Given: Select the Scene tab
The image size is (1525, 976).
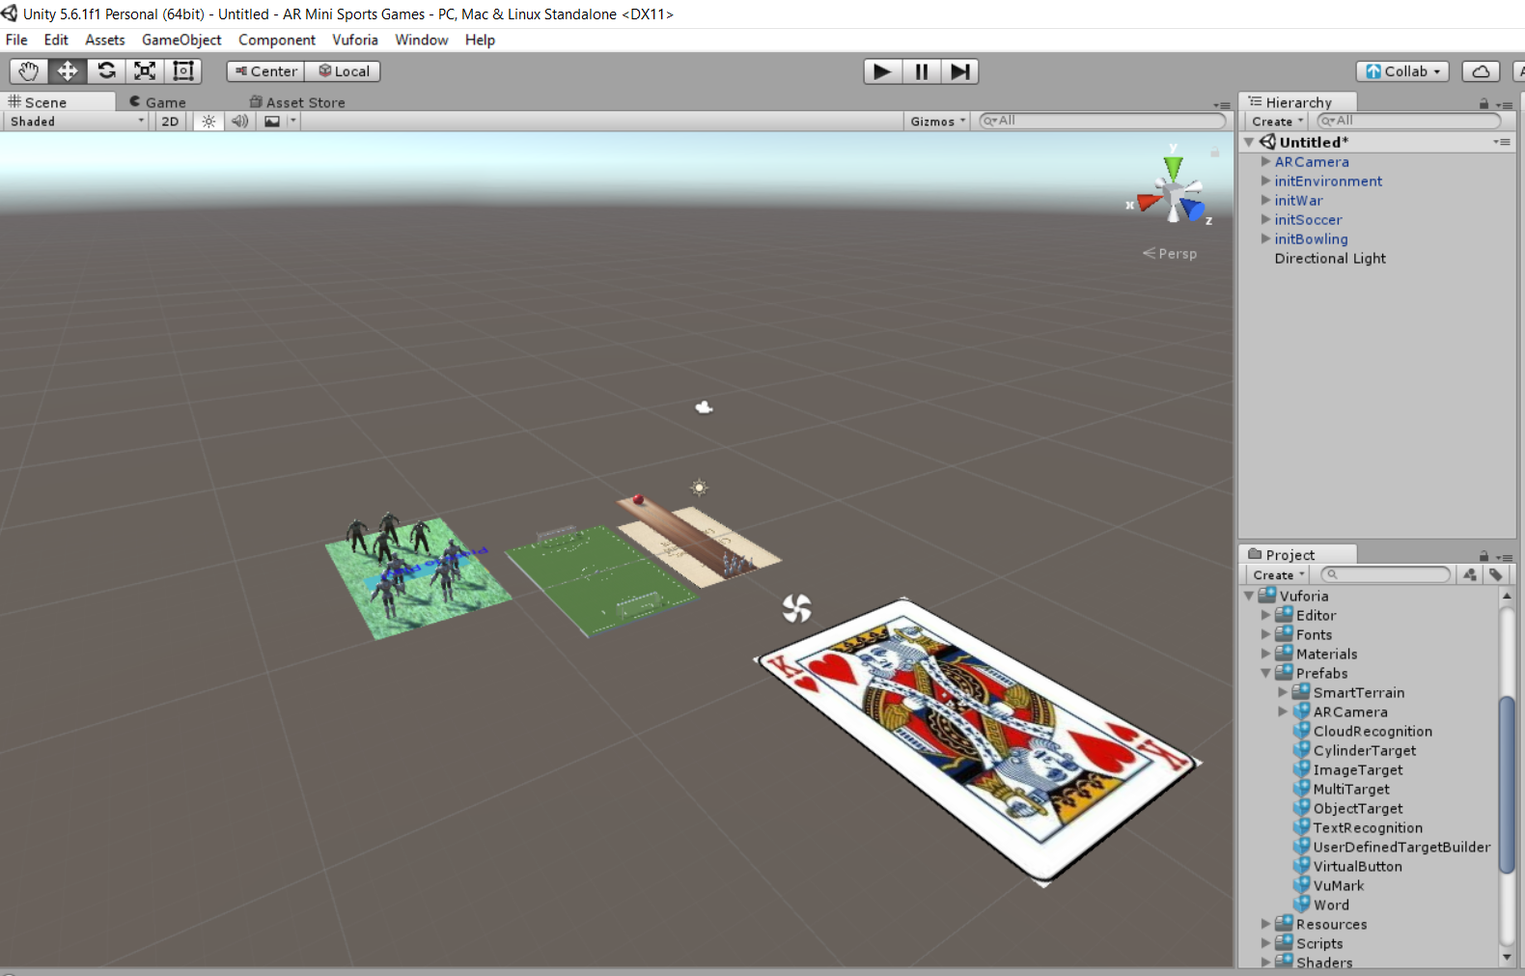Looking at the screenshot, I should (58, 102).
